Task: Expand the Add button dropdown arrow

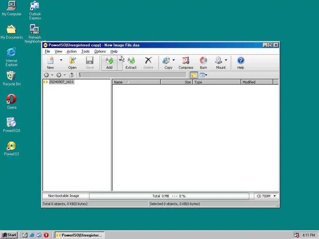Action: pyautogui.click(x=120, y=60)
